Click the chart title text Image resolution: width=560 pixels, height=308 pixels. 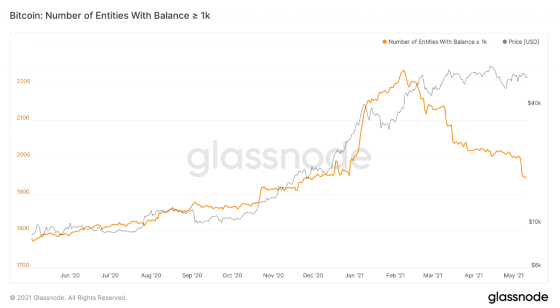click(110, 16)
